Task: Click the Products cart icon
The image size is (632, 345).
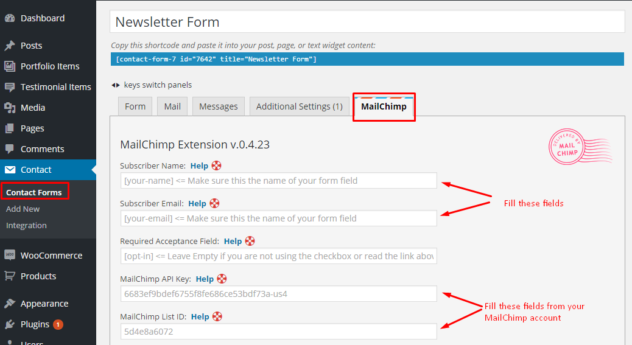Action: 10,276
